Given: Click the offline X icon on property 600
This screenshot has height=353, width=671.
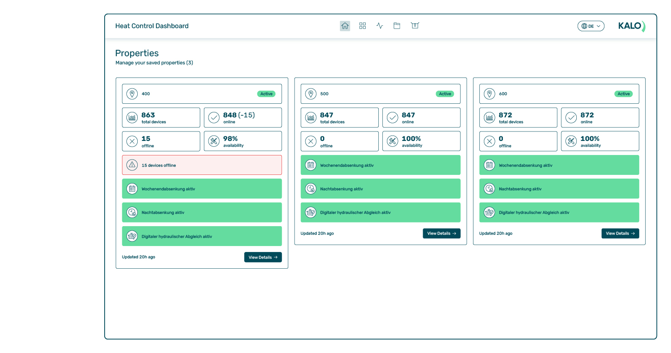Looking at the screenshot, I should pyautogui.click(x=489, y=141).
